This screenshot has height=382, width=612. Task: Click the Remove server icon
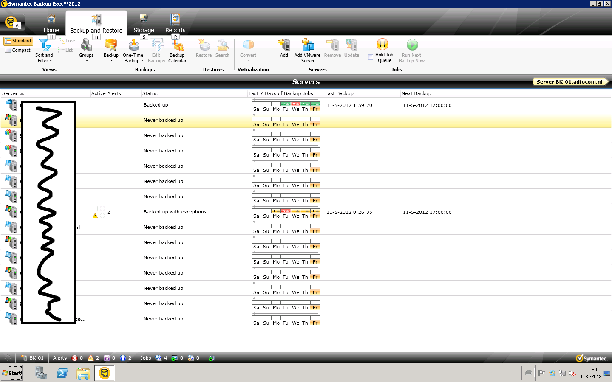coord(332,48)
